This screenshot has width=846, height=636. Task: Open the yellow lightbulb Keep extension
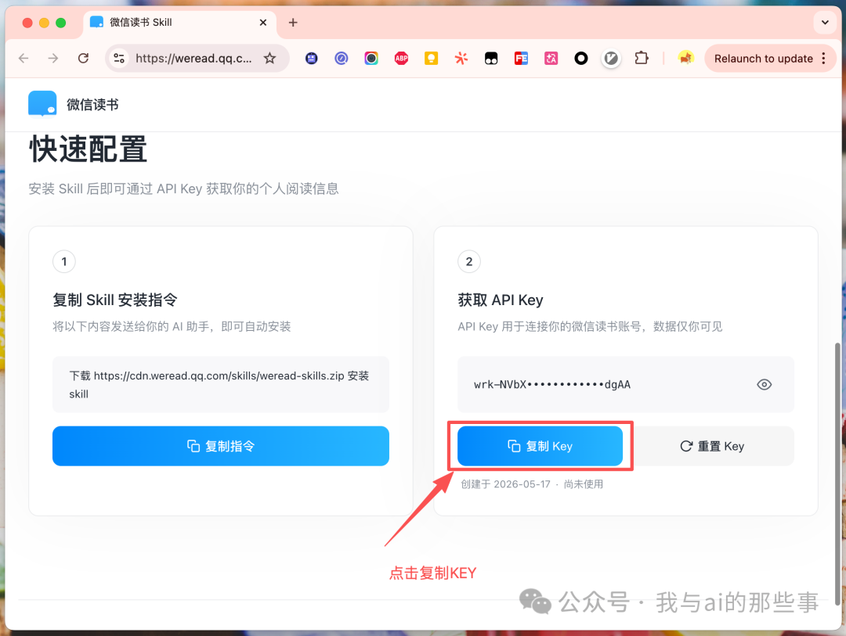tap(431, 58)
